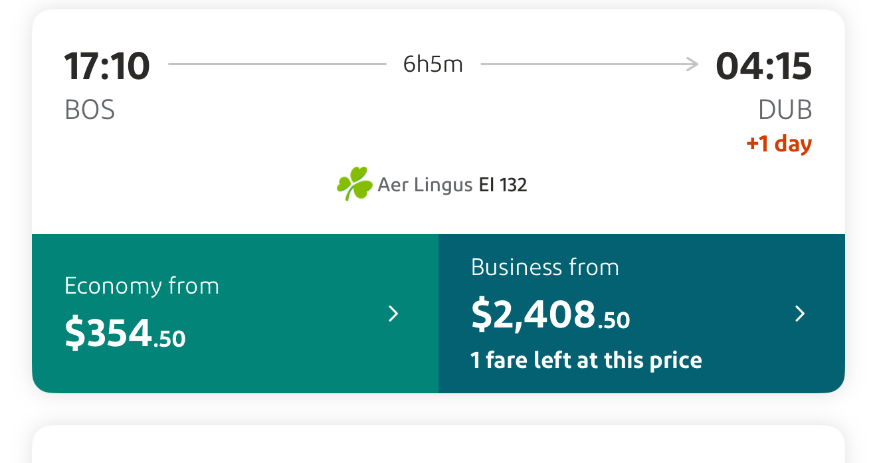Open the next flight card below

(438, 445)
